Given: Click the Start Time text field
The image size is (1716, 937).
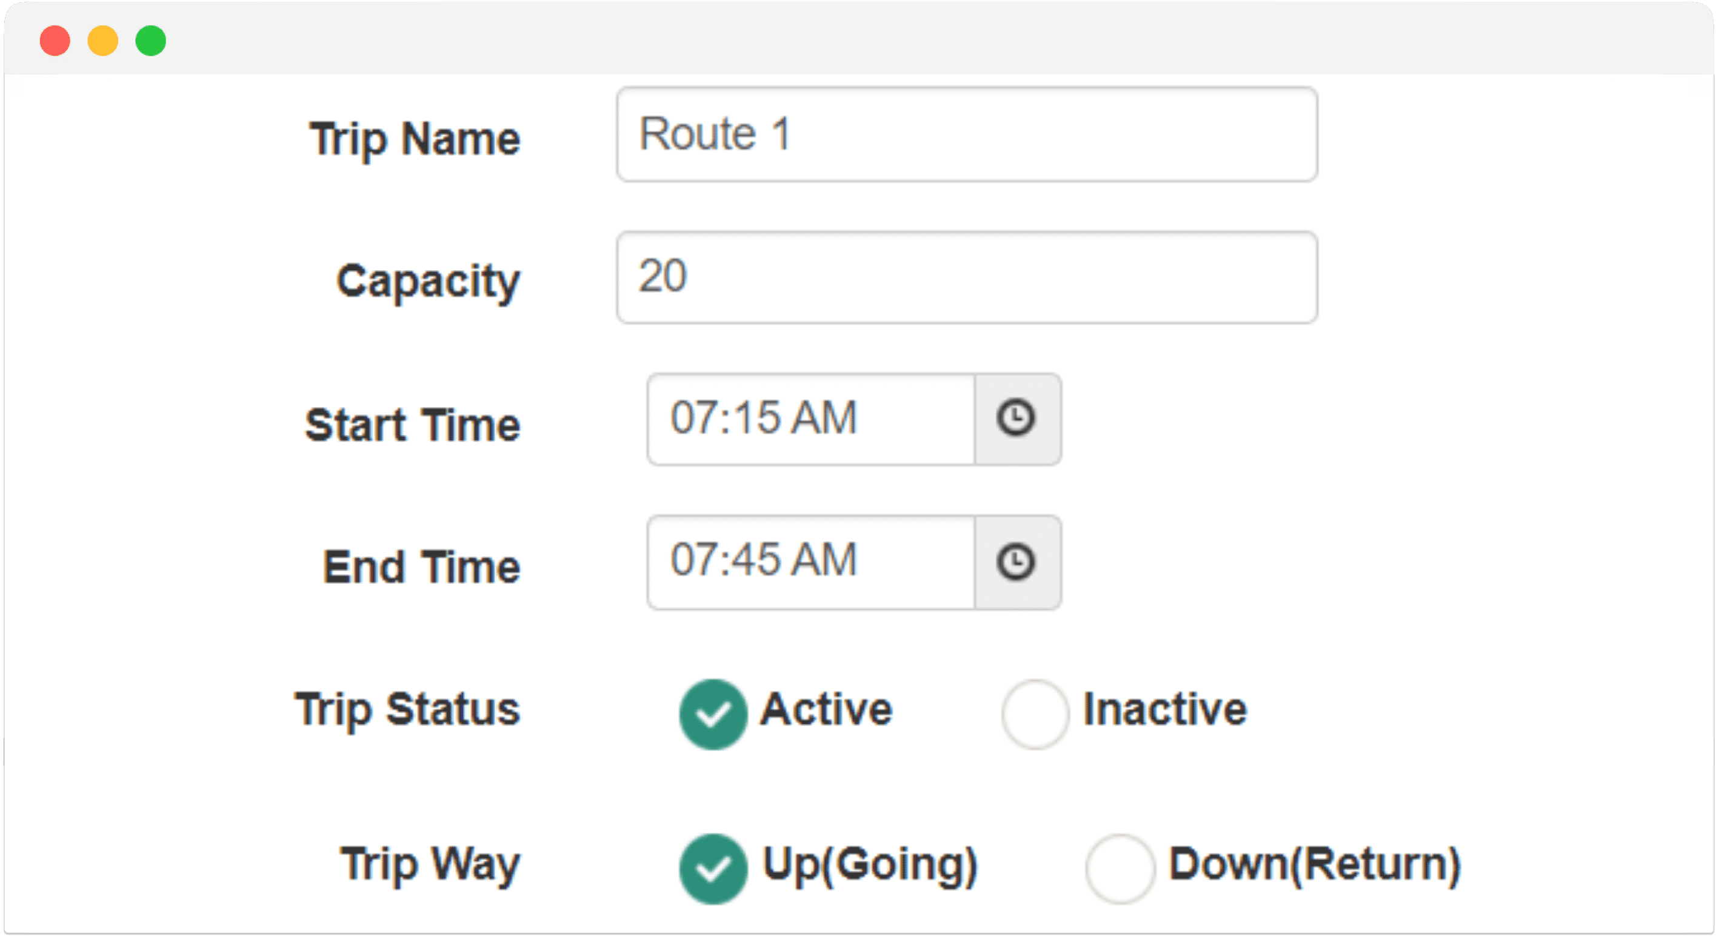Looking at the screenshot, I should (810, 419).
